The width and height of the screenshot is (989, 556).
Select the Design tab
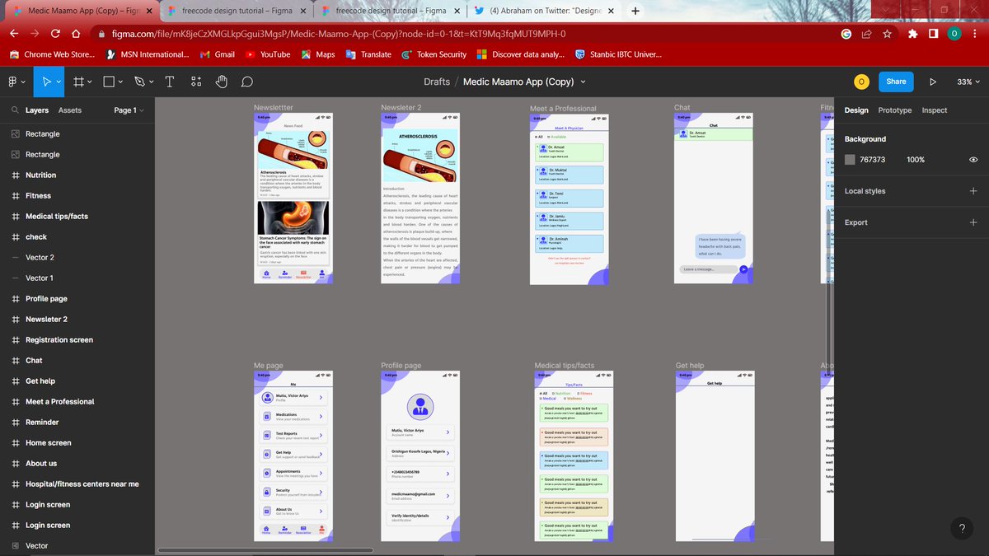(856, 110)
